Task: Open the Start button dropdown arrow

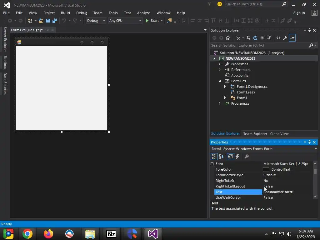Action: click(x=162, y=21)
